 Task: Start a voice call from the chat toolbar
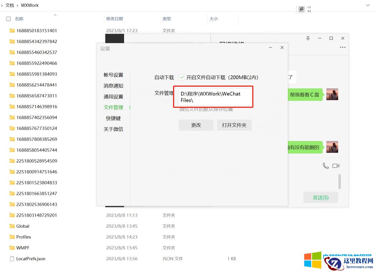325,166
